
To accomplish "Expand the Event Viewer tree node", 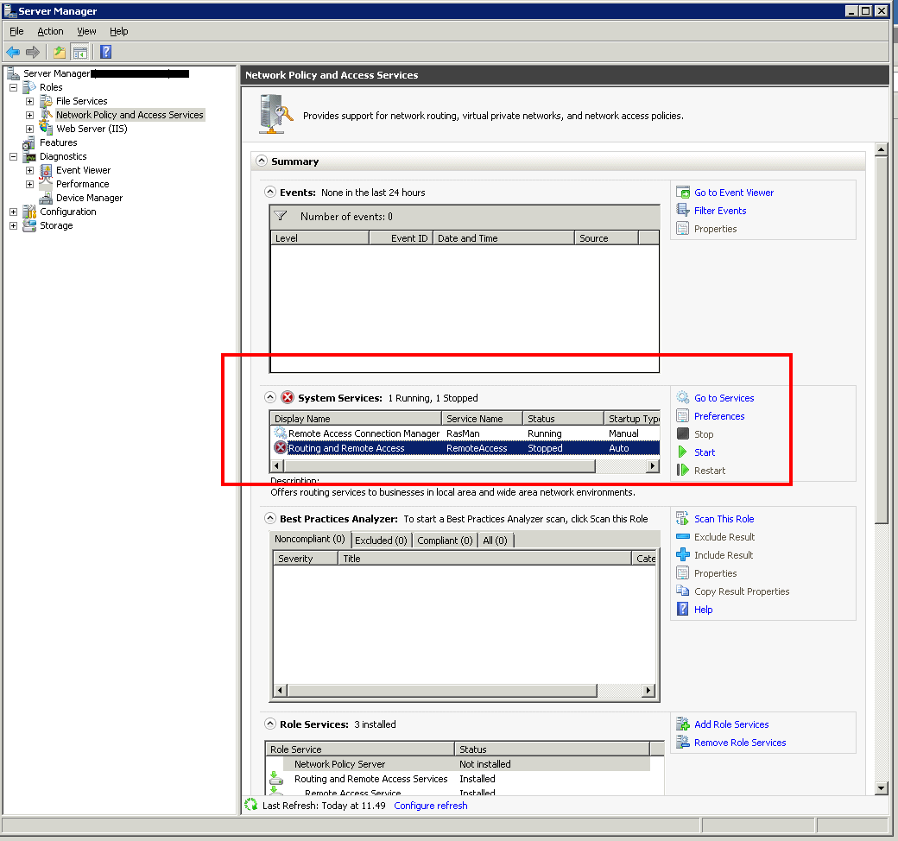I will click(x=29, y=170).
